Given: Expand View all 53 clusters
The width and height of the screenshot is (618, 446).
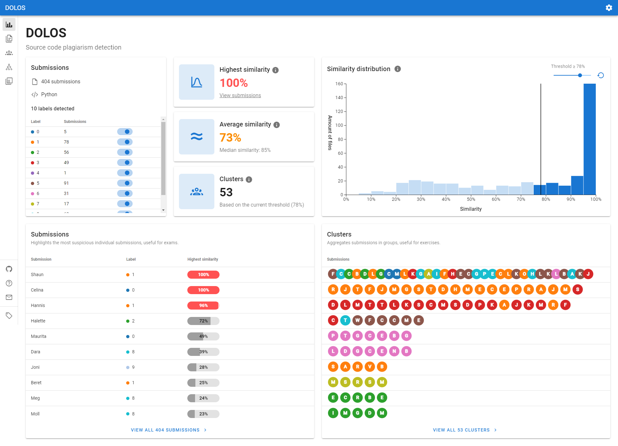Looking at the screenshot, I should [464, 430].
